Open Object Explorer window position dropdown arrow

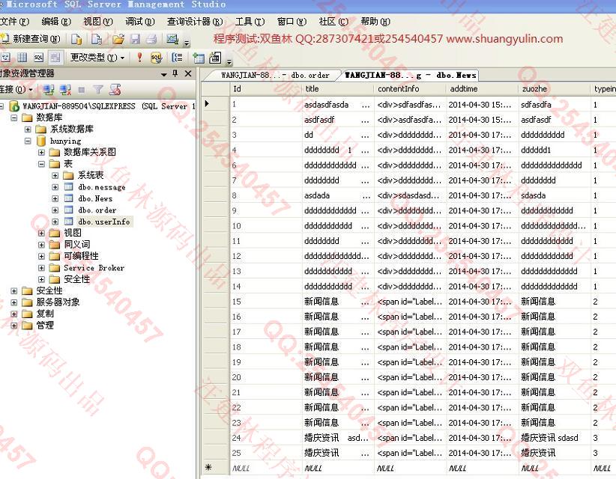pos(164,74)
